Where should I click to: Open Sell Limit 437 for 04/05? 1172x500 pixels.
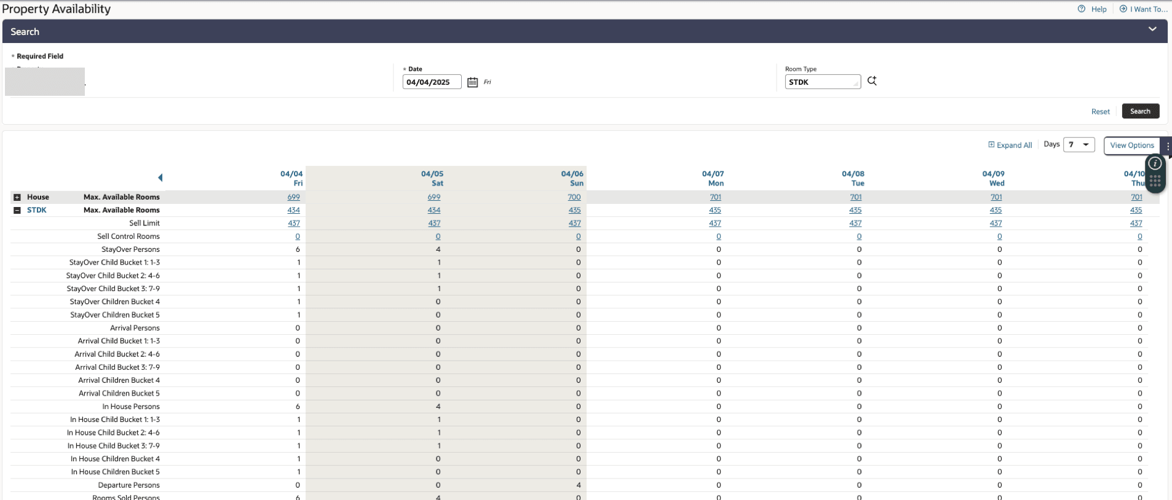click(x=434, y=224)
